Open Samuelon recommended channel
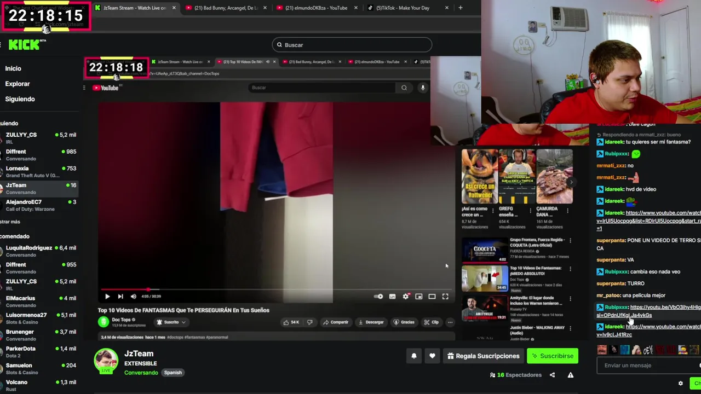Viewport: 701px width, 394px height. coord(39,369)
